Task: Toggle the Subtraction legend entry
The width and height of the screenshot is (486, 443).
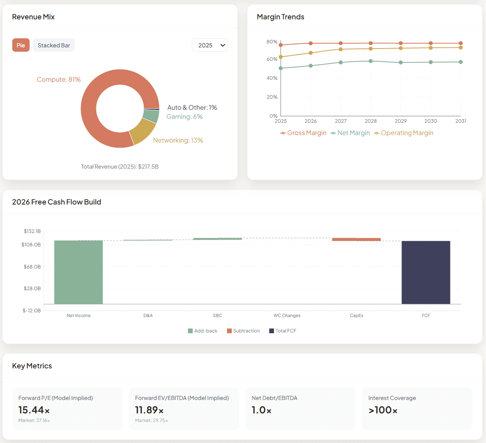Action: point(244,330)
